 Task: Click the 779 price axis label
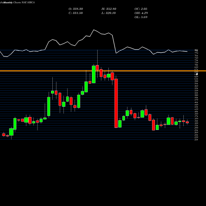196,53
